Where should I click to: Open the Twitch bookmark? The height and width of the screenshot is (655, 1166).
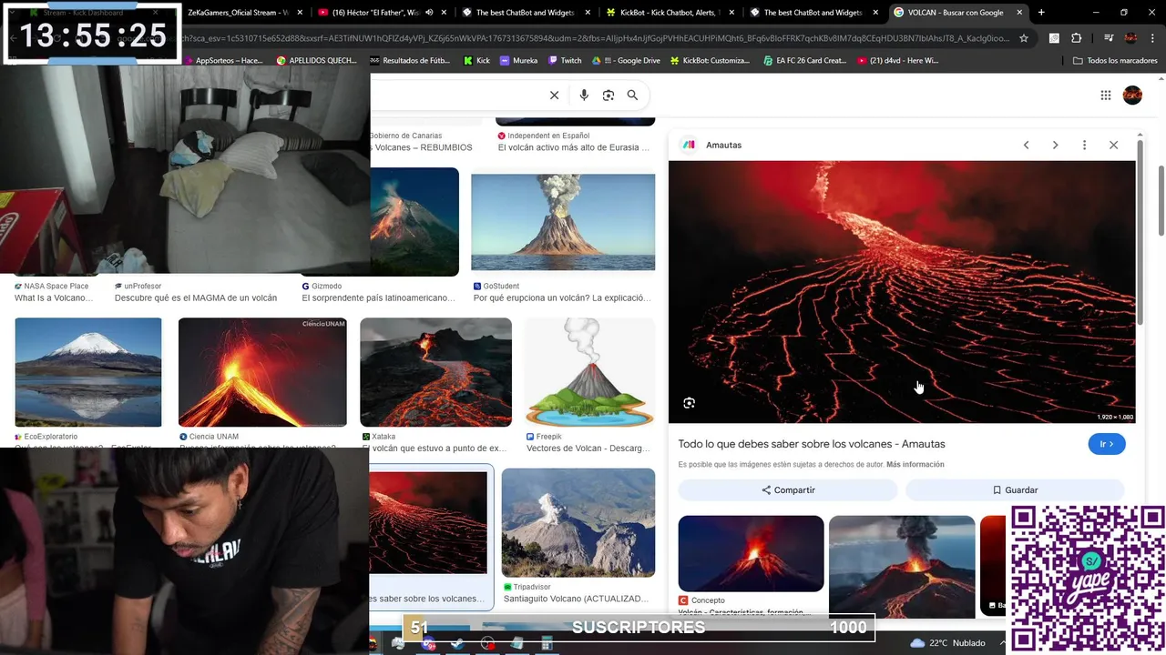point(565,60)
